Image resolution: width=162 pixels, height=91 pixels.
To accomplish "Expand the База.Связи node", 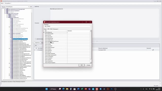I will click(7, 16).
